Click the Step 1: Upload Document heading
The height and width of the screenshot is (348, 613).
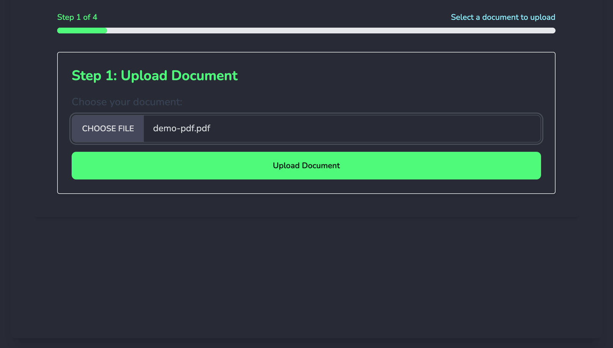click(x=154, y=76)
